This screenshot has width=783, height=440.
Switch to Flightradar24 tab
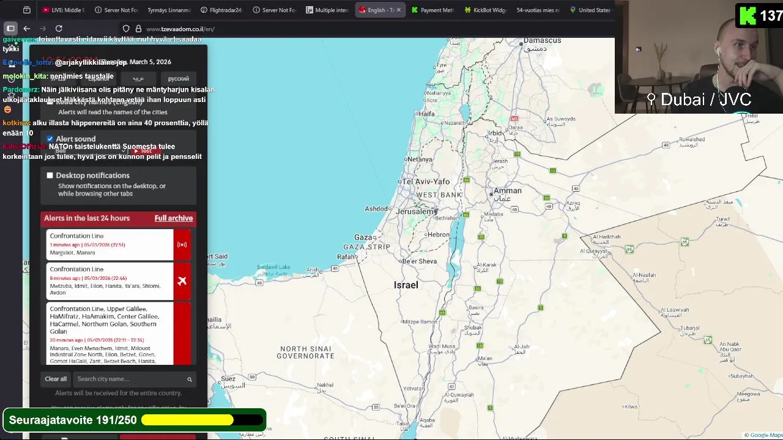tap(221, 10)
